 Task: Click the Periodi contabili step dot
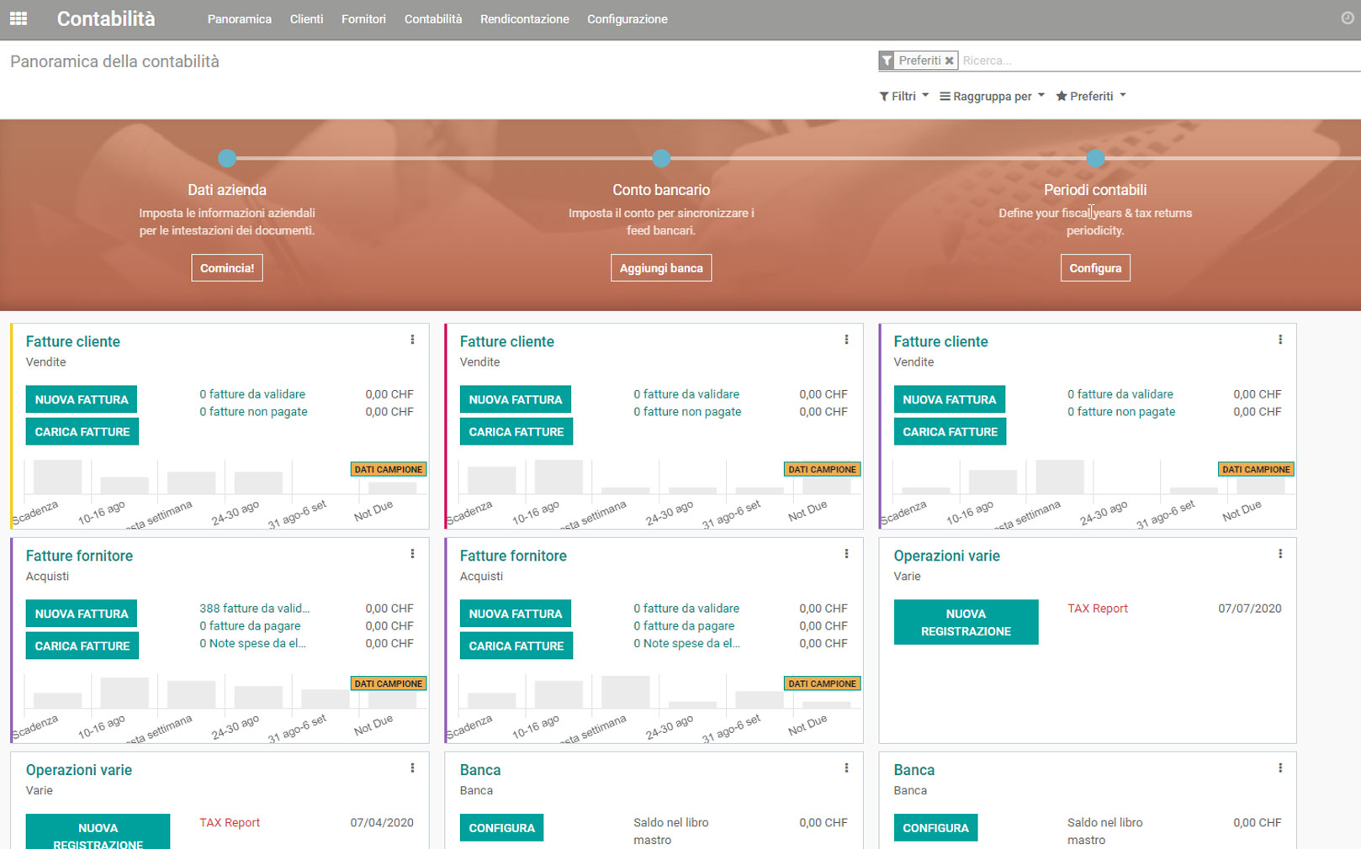pos(1095,158)
